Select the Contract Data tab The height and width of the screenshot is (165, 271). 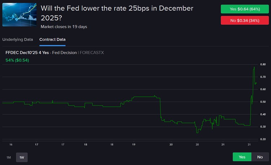coord(52,40)
